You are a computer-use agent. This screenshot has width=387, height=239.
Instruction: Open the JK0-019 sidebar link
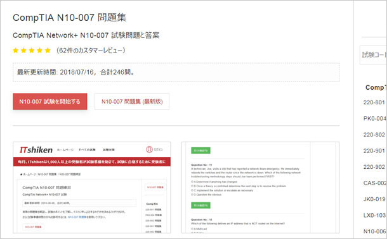(374, 199)
